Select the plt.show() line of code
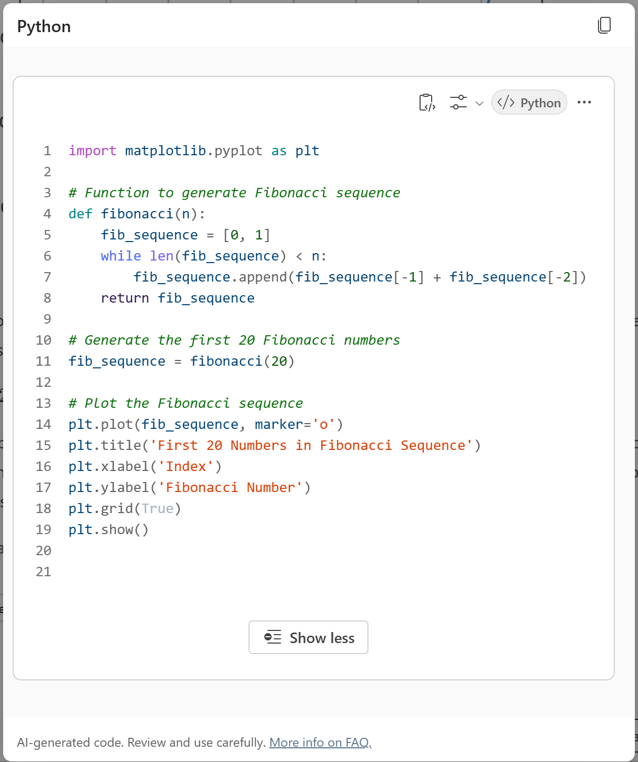 click(108, 529)
